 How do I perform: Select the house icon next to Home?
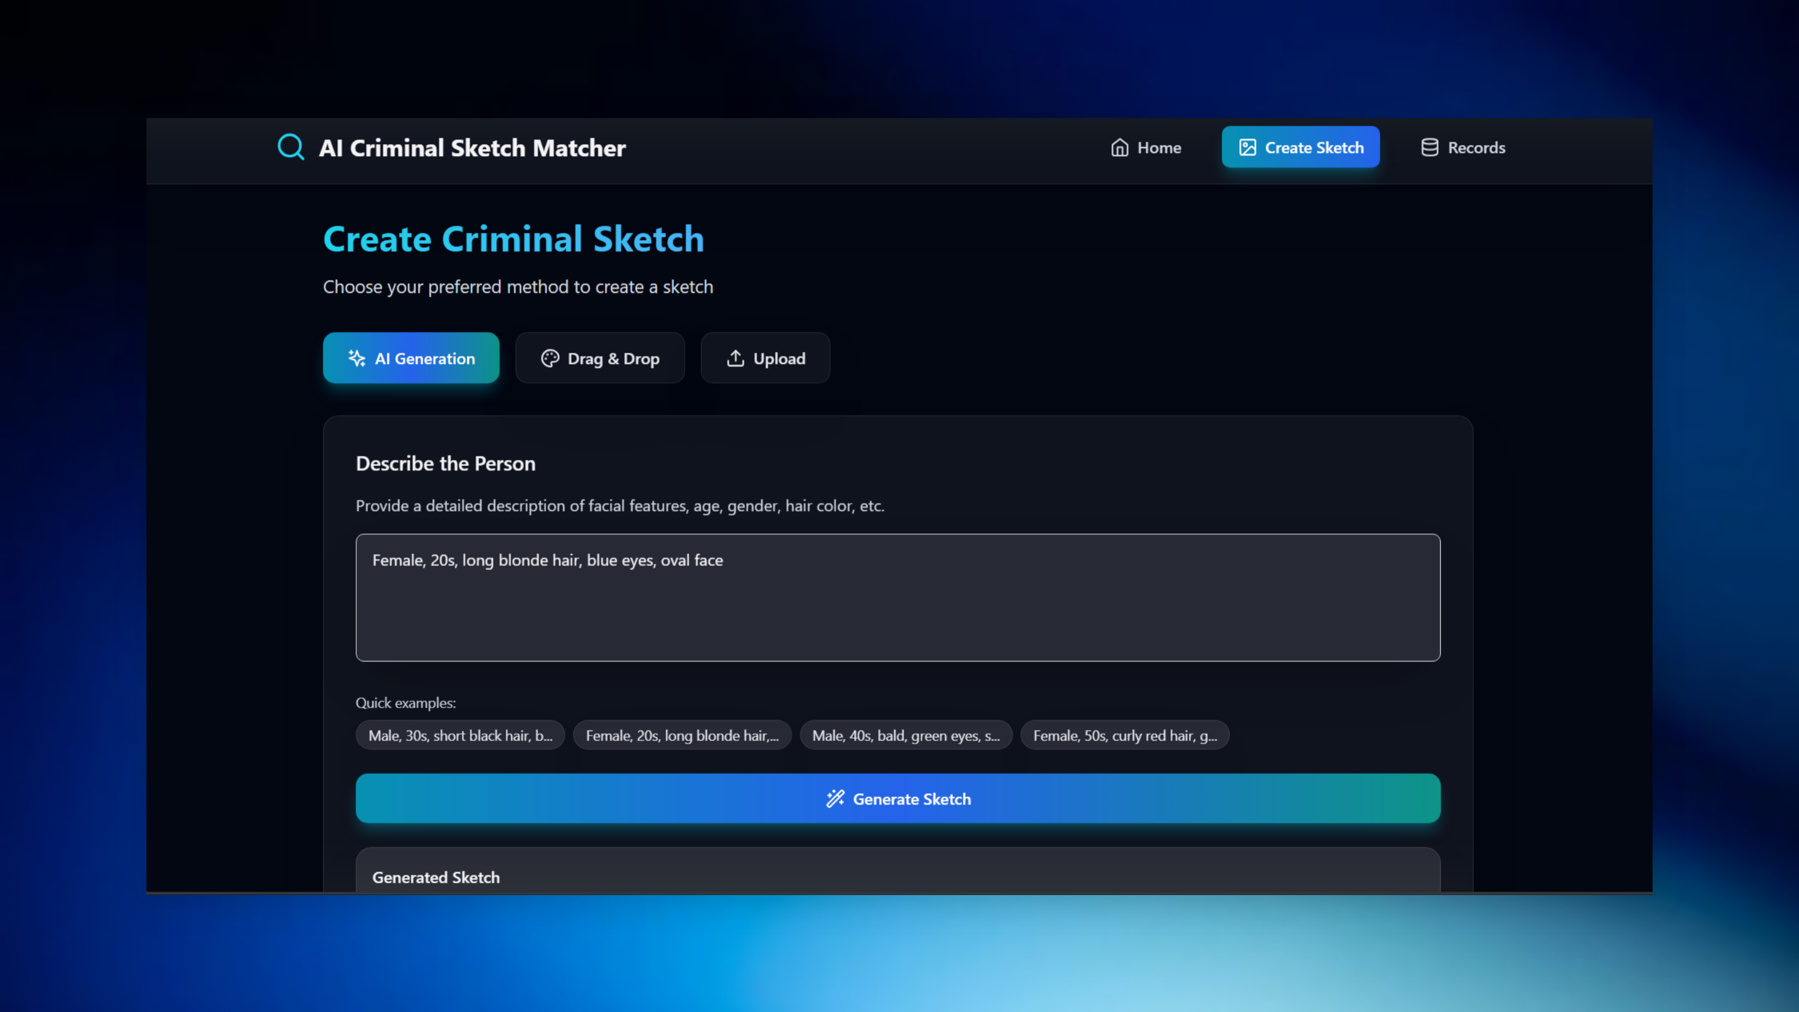[1120, 147]
